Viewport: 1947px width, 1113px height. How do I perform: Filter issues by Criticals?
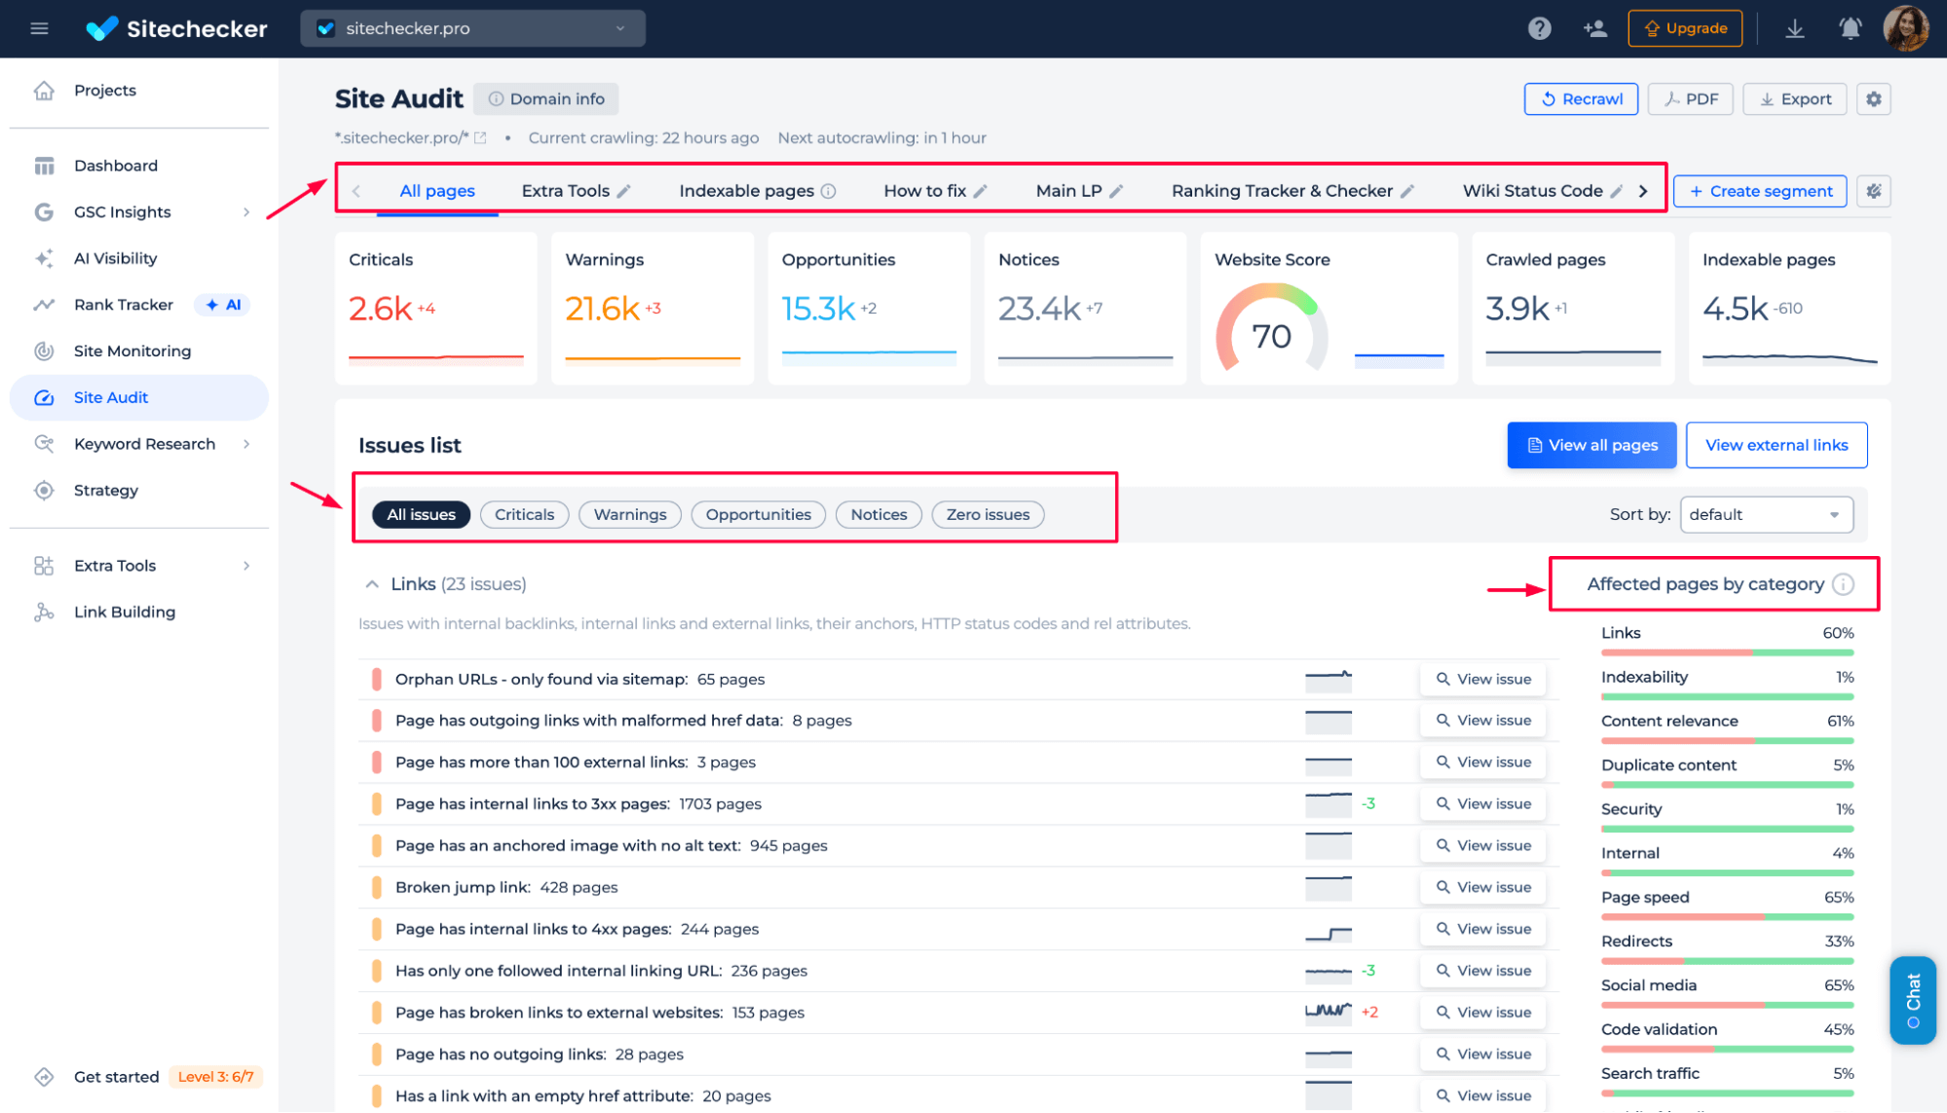click(524, 514)
